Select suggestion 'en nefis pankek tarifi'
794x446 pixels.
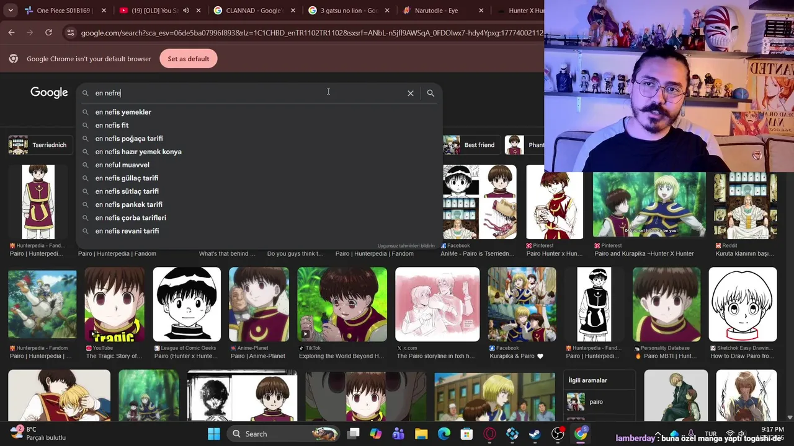(x=259, y=204)
